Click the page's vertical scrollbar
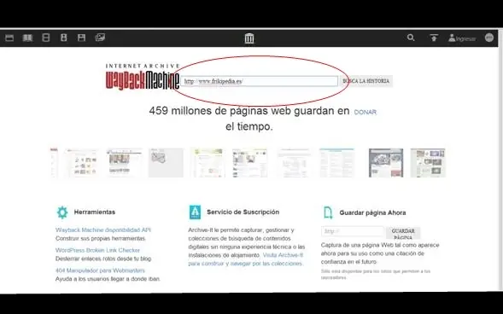This screenshot has height=314, width=503. [x=500, y=160]
